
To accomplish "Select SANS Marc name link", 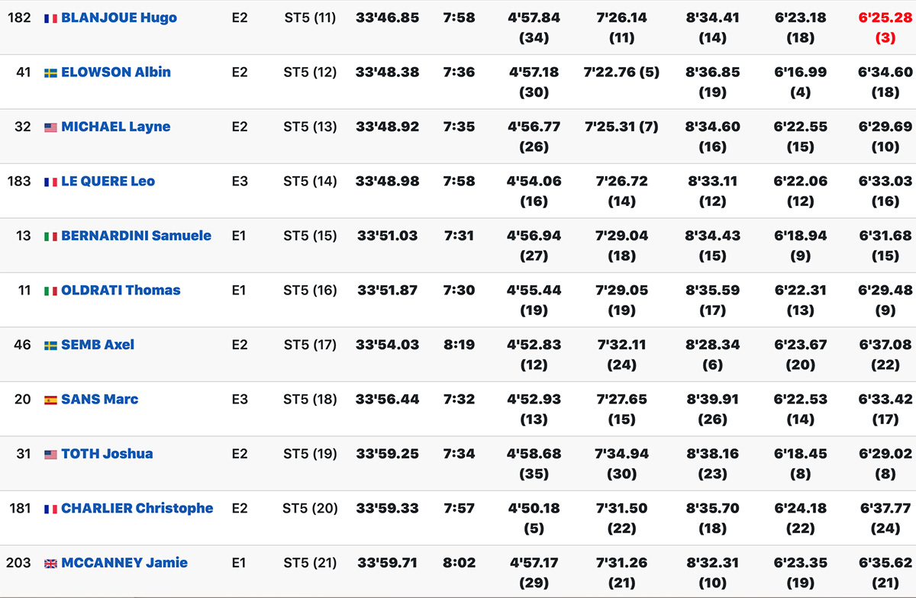I will pos(100,400).
